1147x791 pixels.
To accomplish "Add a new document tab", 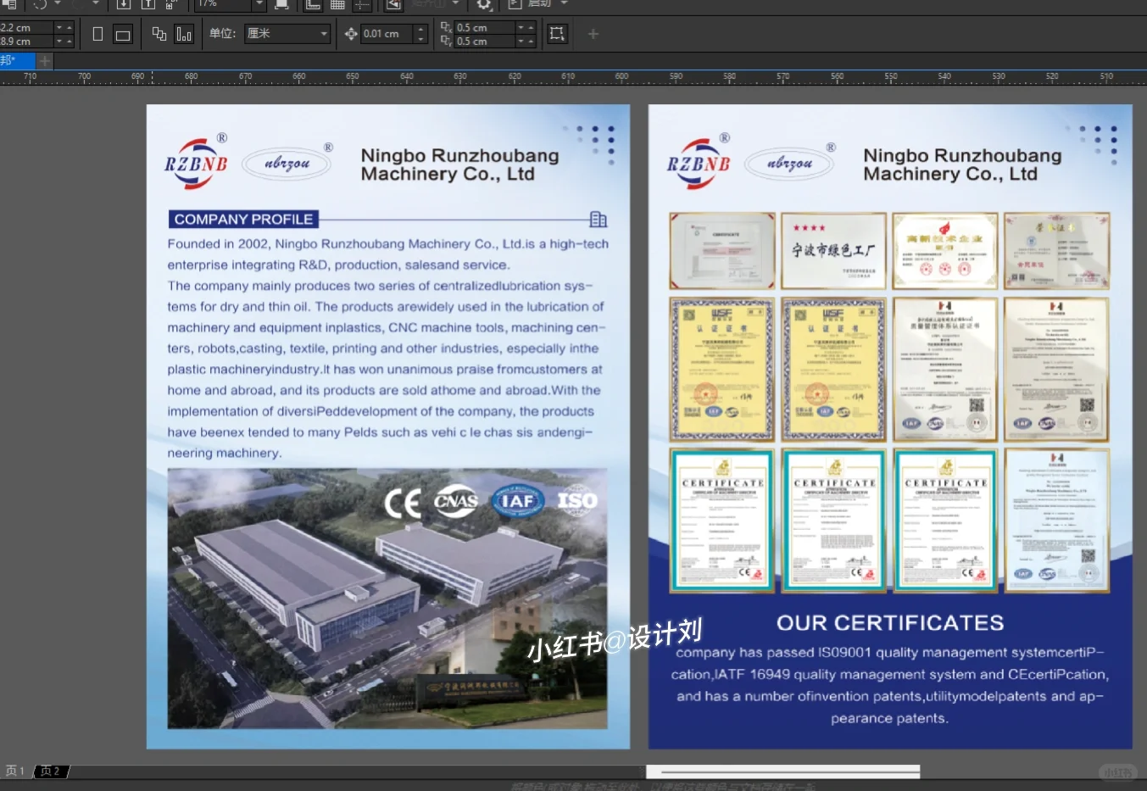I will [45, 61].
